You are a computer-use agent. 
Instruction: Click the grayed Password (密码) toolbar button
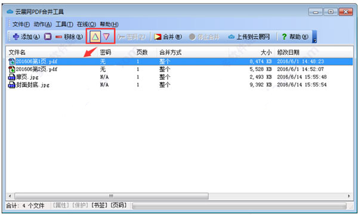pyautogui.click(x=131, y=37)
